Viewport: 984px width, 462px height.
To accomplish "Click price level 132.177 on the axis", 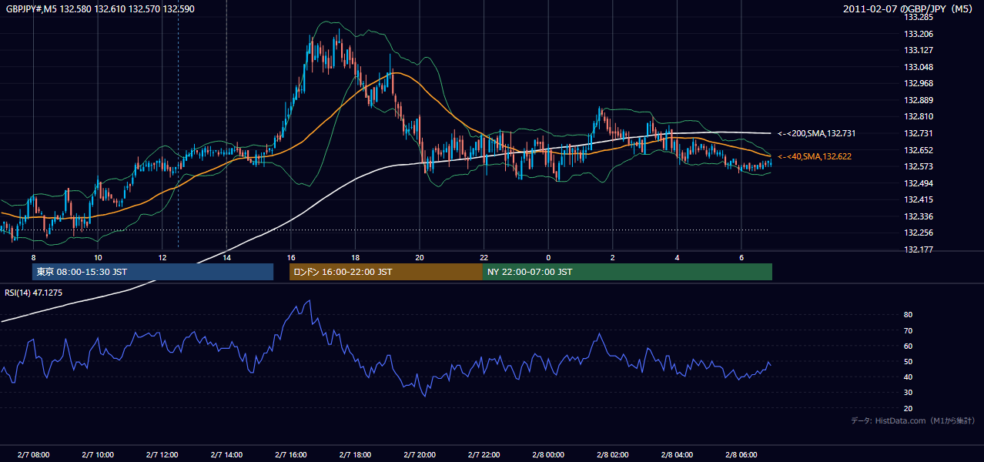I will 918,249.
